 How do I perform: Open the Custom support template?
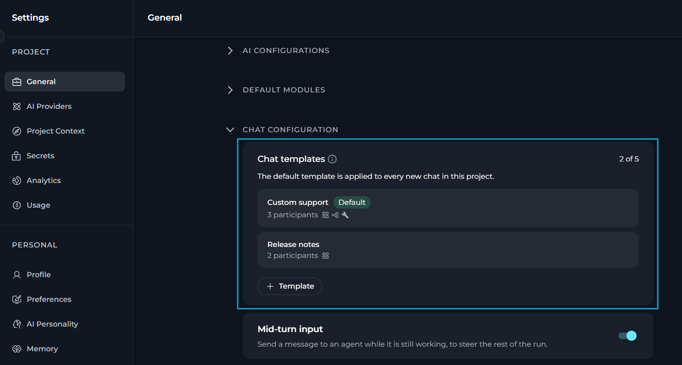click(448, 208)
